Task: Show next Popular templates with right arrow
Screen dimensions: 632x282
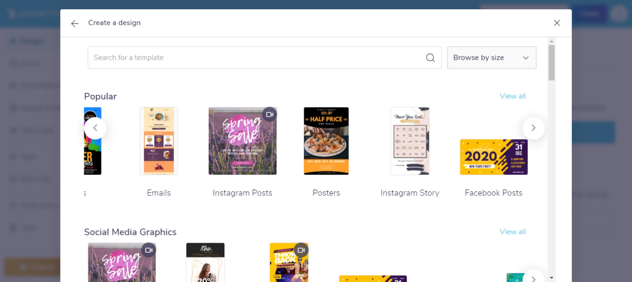Action: [533, 128]
